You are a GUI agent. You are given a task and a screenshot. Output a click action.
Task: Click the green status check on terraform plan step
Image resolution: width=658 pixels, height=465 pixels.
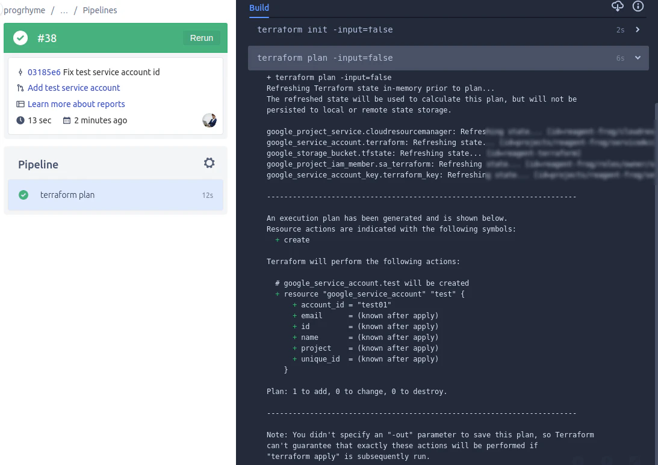[23, 195]
